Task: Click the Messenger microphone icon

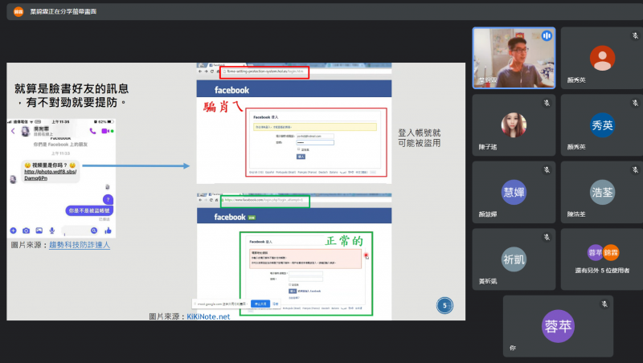Action: click(51, 230)
